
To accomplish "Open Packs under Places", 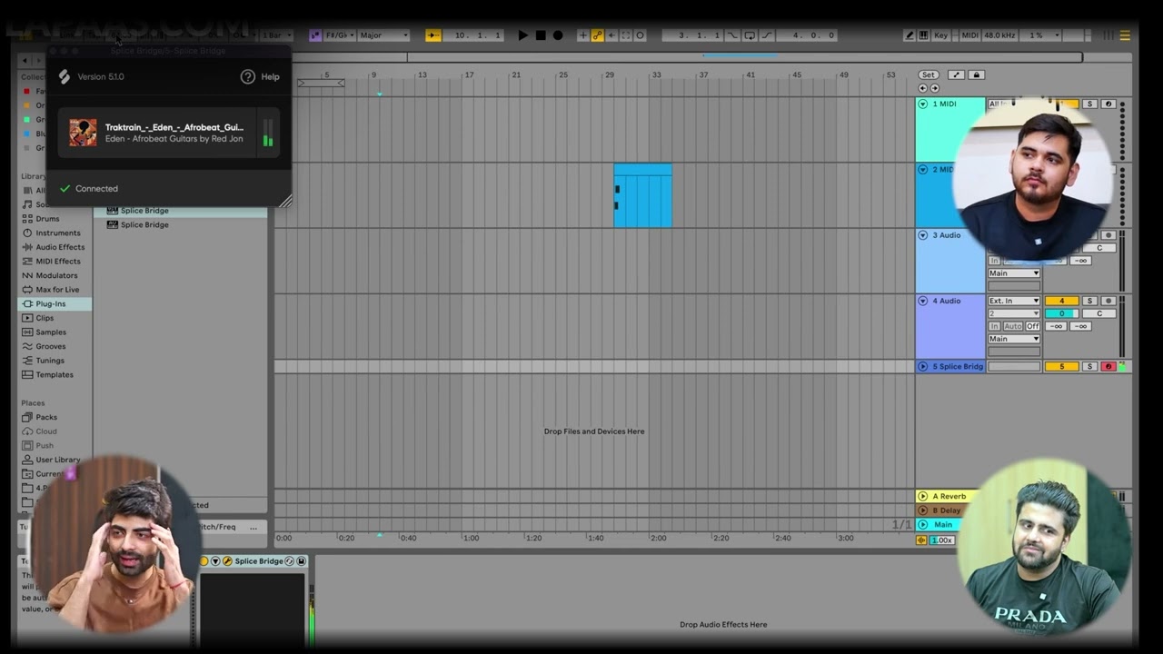I will tap(46, 417).
